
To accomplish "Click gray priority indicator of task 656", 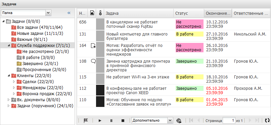I will coord(100,24).
